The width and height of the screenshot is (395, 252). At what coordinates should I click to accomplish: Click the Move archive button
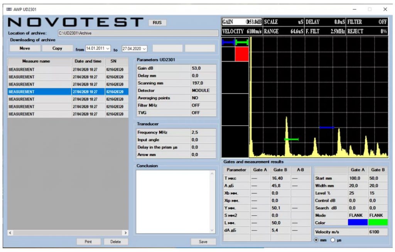25,48
